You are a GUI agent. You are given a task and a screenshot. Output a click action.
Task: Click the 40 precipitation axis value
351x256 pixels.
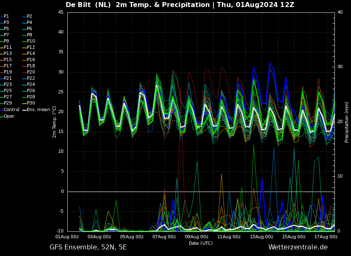[340, 12]
